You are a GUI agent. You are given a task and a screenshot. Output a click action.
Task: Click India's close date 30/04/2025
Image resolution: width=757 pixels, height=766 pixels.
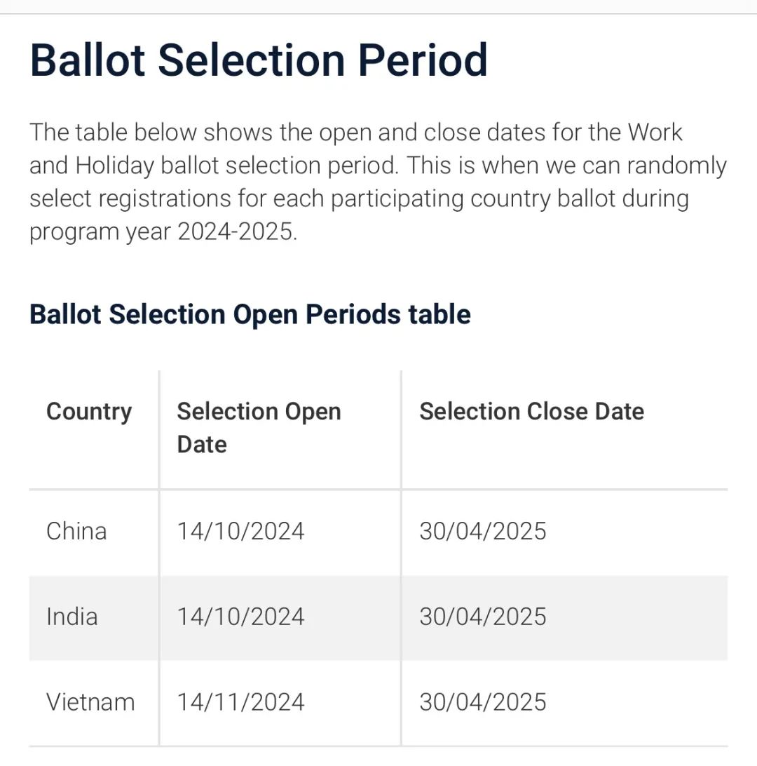pos(483,617)
